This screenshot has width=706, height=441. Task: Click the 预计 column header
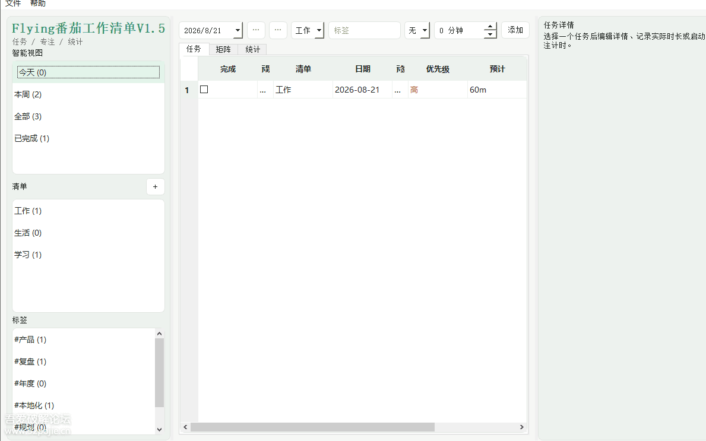point(497,69)
